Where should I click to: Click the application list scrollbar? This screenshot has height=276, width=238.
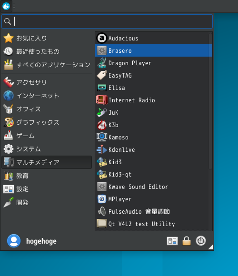pyautogui.click(x=210, y=101)
